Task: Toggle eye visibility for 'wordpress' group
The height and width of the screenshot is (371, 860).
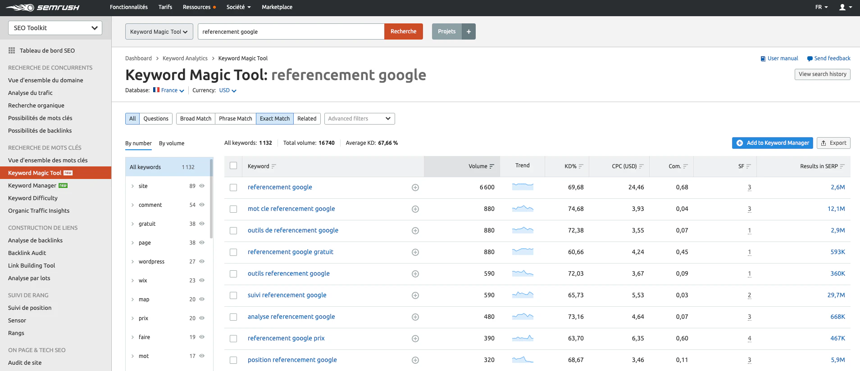Action: pyautogui.click(x=202, y=261)
